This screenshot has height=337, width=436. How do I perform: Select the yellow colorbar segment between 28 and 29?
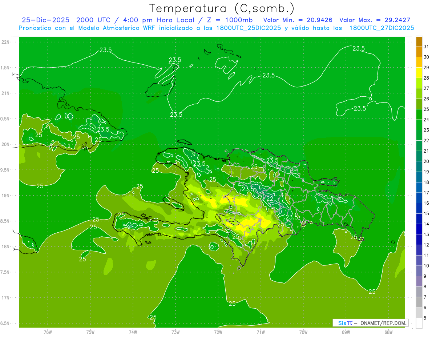pyautogui.click(x=419, y=73)
